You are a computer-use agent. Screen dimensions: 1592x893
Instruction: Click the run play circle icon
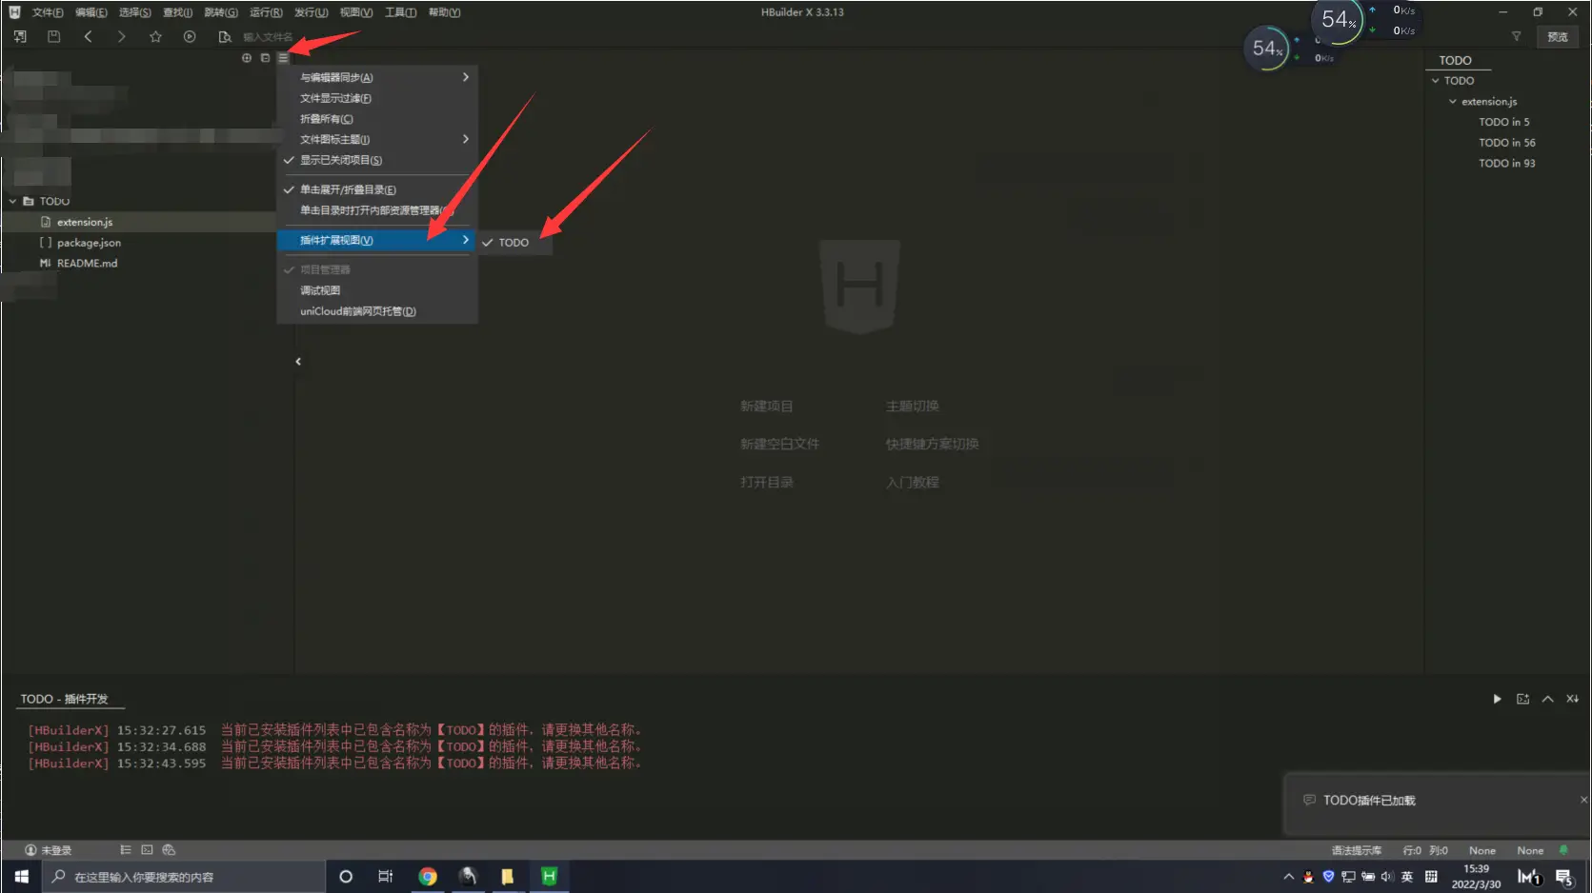tap(190, 36)
